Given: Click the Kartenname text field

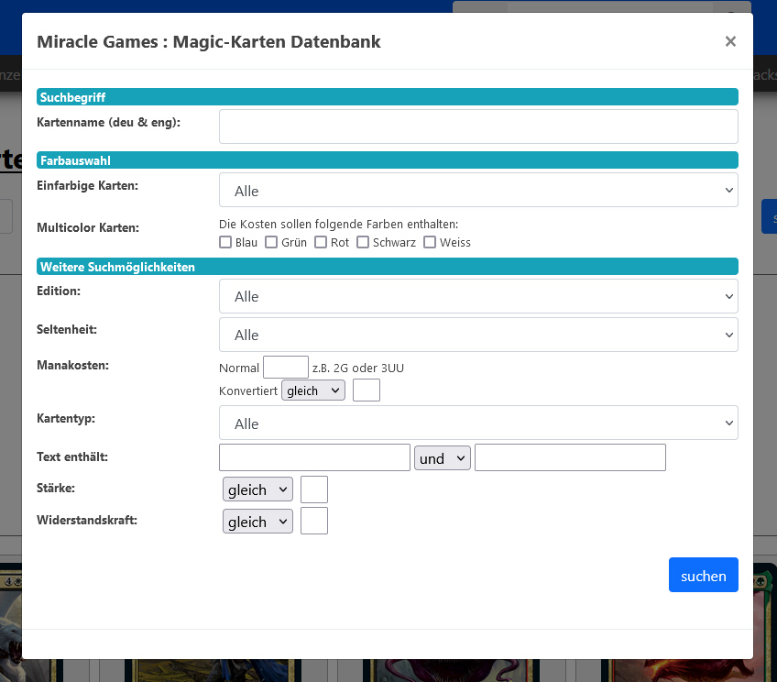Looking at the screenshot, I should pyautogui.click(x=478, y=126).
